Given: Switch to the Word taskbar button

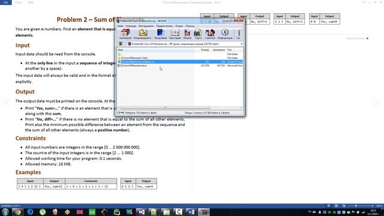Looking at the screenshot, I should click(x=191, y=212).
